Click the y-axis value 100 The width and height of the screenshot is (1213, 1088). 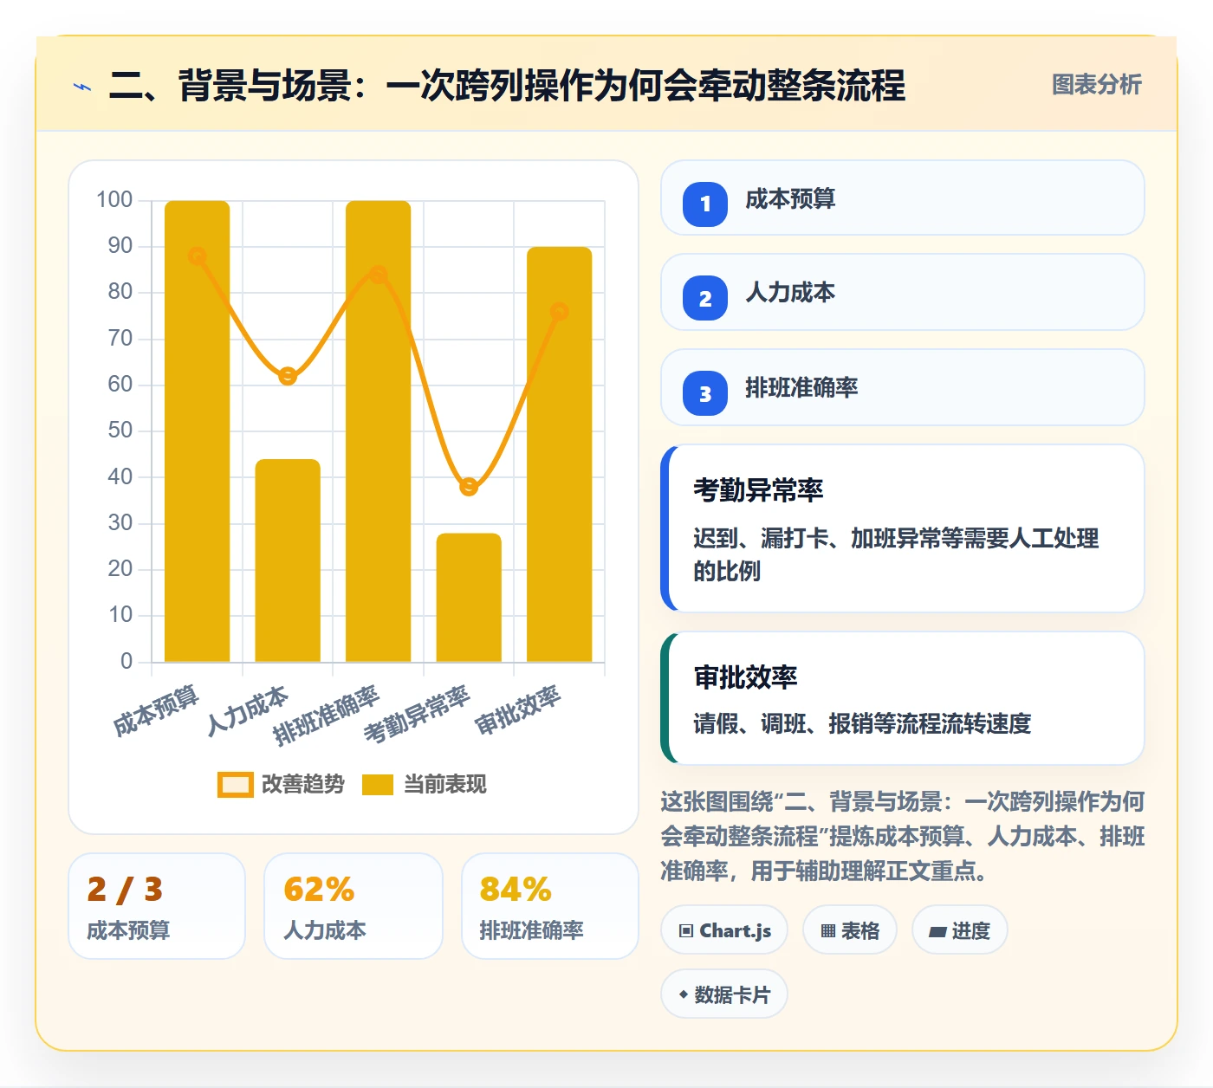114,200
